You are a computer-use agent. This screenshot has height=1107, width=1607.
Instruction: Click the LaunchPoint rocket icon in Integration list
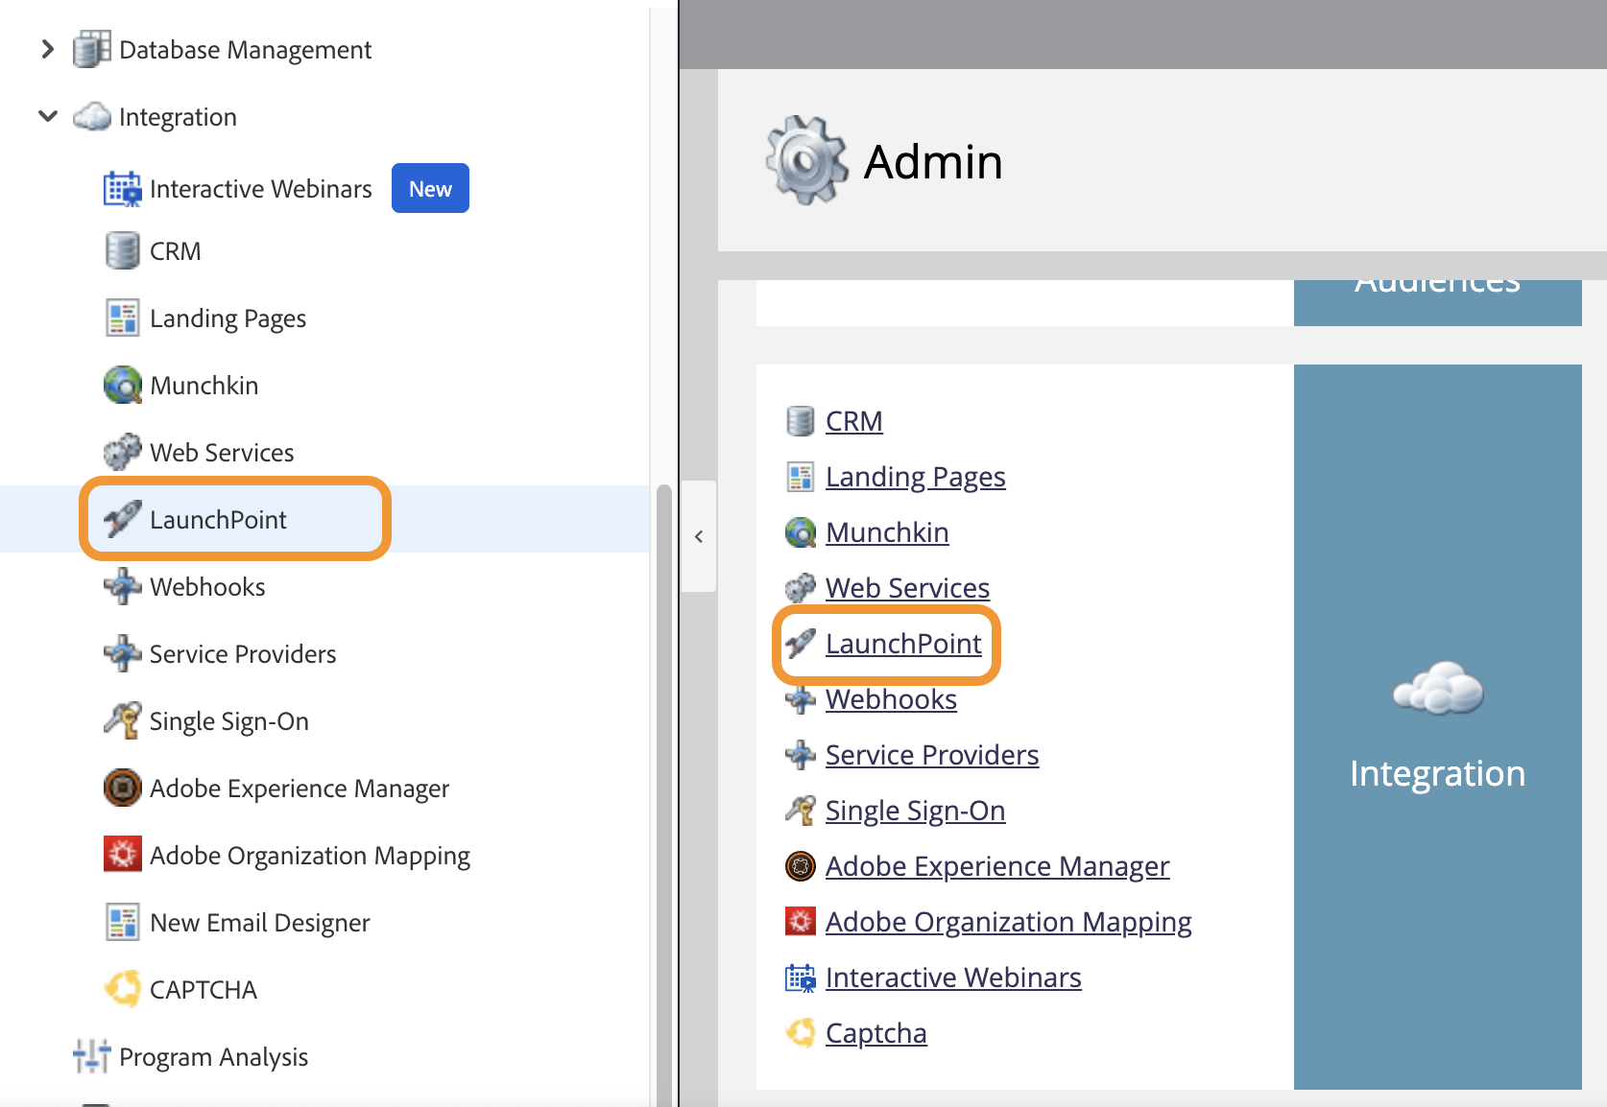(x=800, y=644)
